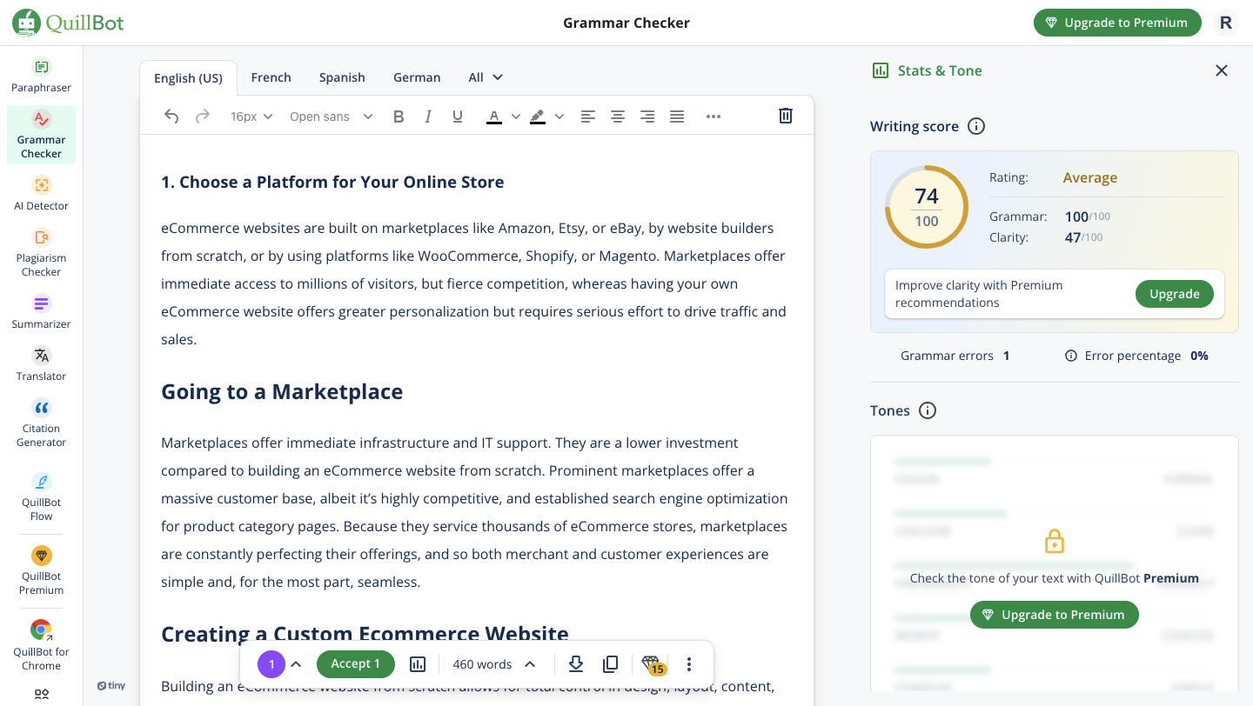Click the QuillBot logo
The image size is (1253, 706).
tap(68, 23)
